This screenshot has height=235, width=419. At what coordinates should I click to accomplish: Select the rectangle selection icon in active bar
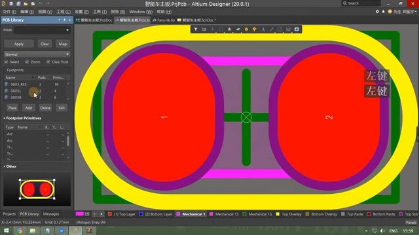click(221, 29)
